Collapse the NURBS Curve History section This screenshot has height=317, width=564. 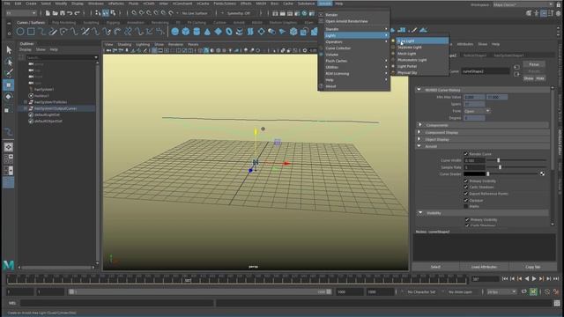tap(419, 90)
